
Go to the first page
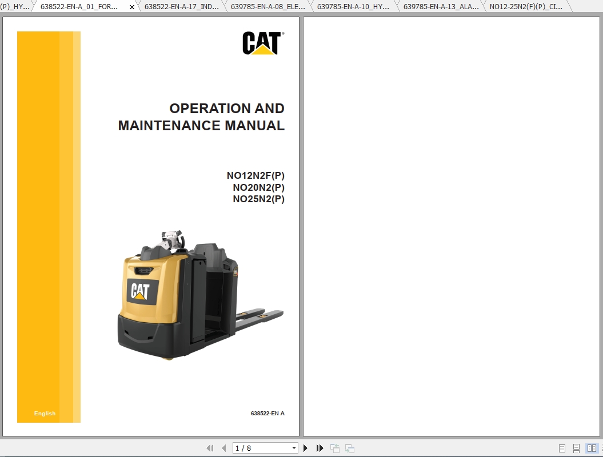(210, 448)
